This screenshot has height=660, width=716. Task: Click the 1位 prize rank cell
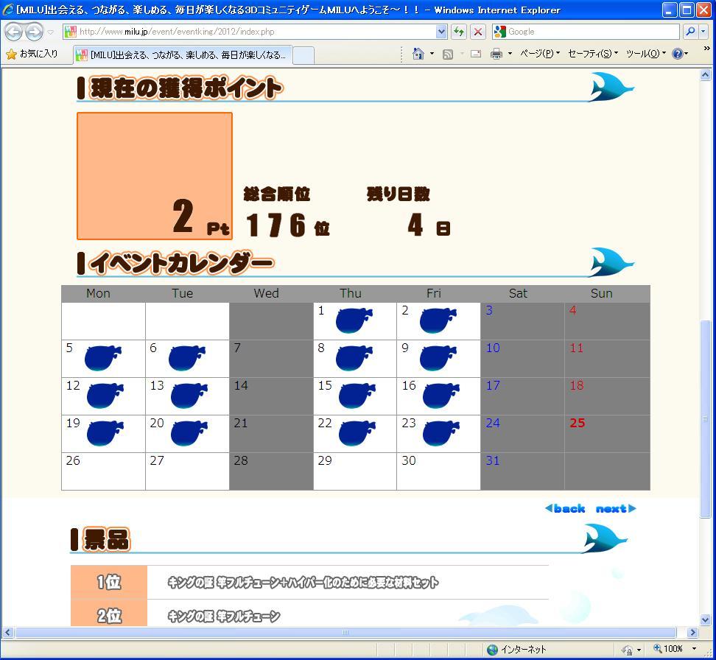(x=109, y=583)
